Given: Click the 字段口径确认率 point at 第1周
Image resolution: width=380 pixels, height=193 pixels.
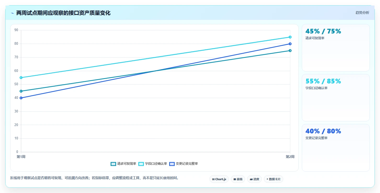Looking at the screenshot, I should [21, 78].
